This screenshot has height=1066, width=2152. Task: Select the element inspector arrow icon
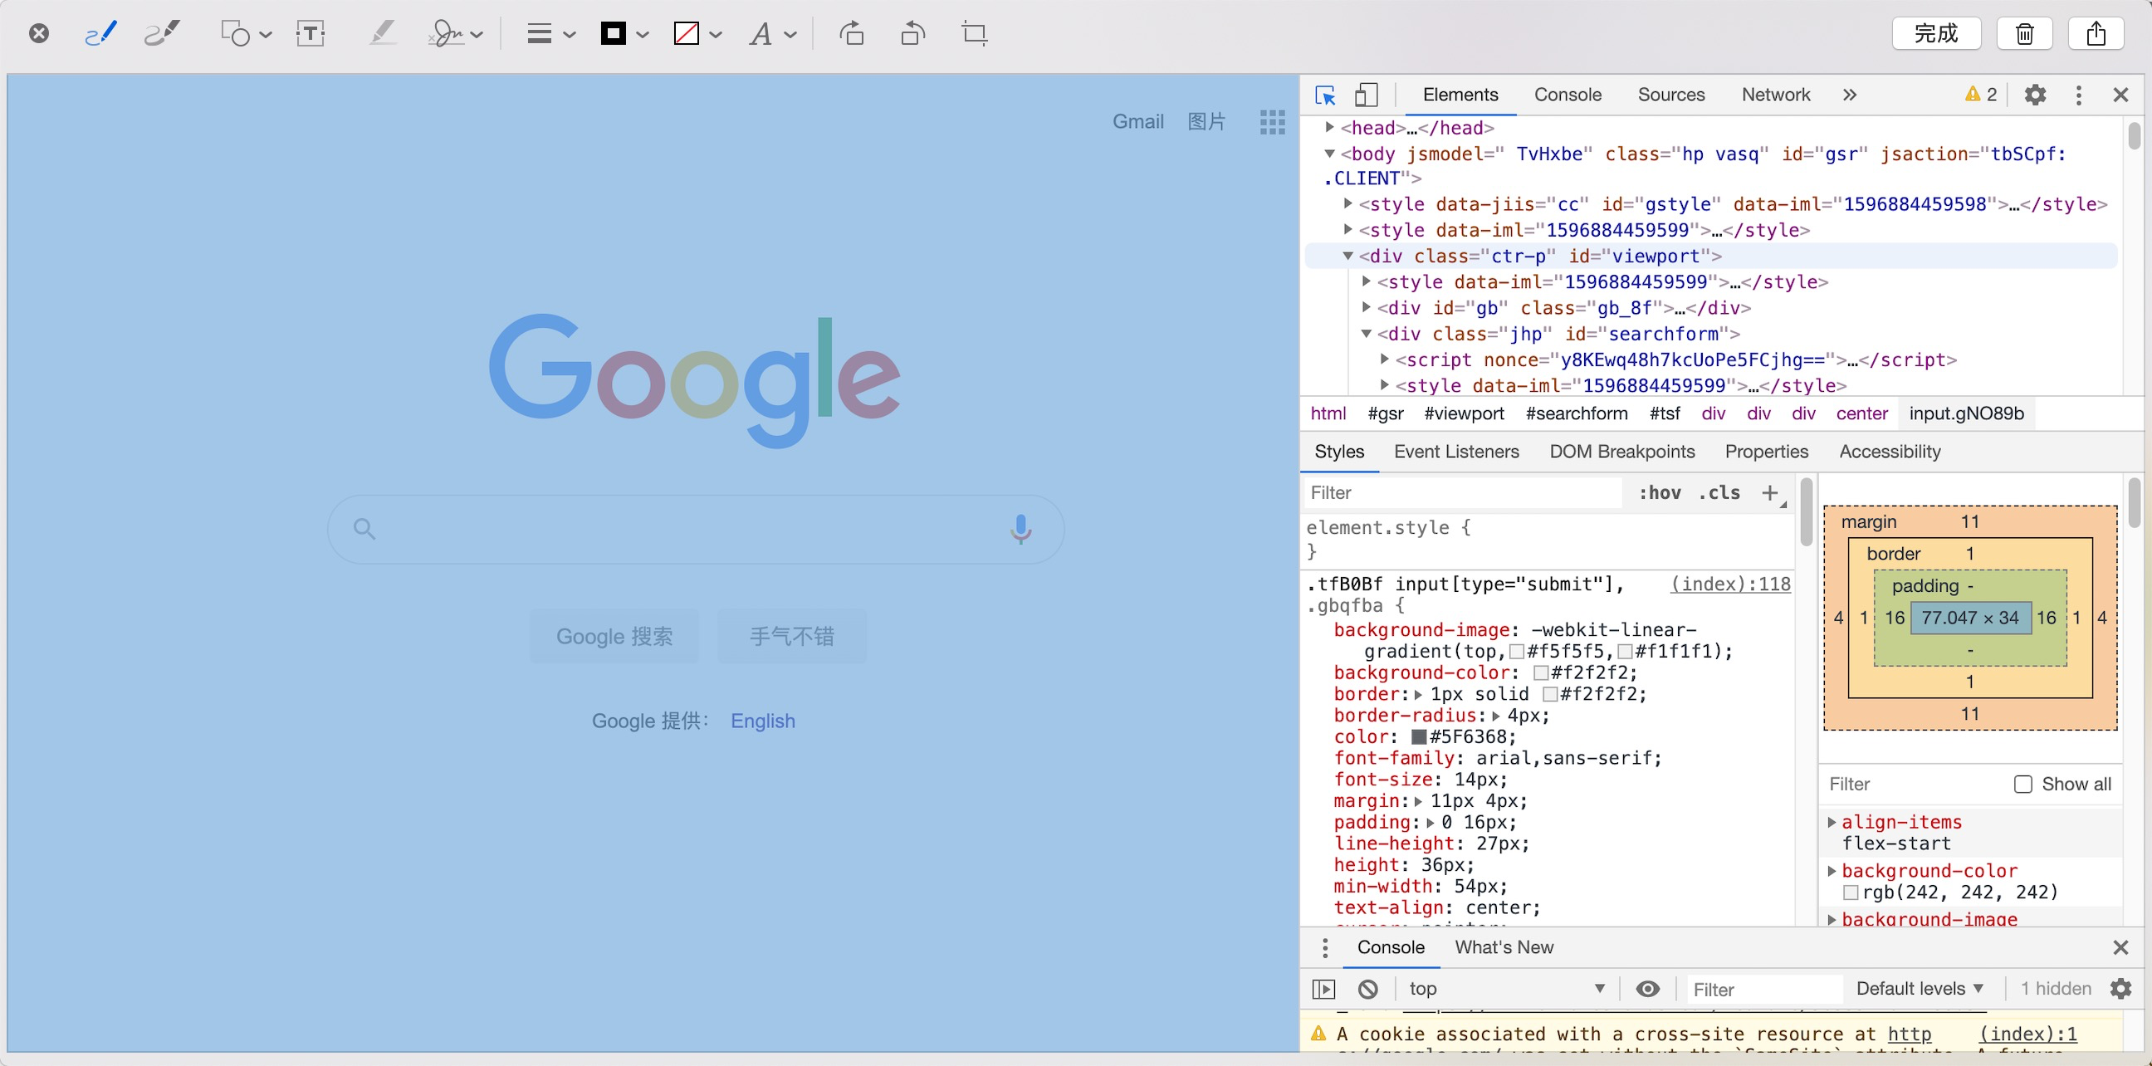1325,95
